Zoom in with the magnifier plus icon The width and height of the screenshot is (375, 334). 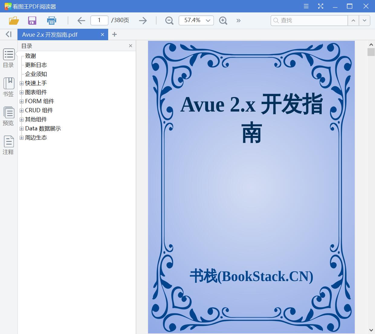tap(223, 21)
